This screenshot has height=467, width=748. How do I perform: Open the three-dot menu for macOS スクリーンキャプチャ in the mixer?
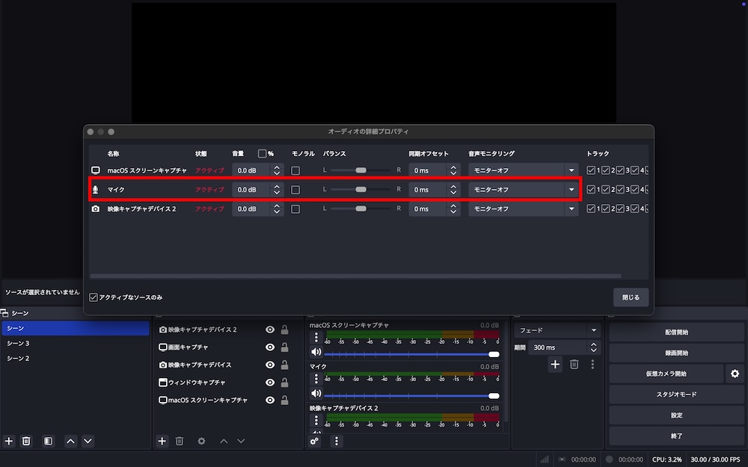pos(316,338)
